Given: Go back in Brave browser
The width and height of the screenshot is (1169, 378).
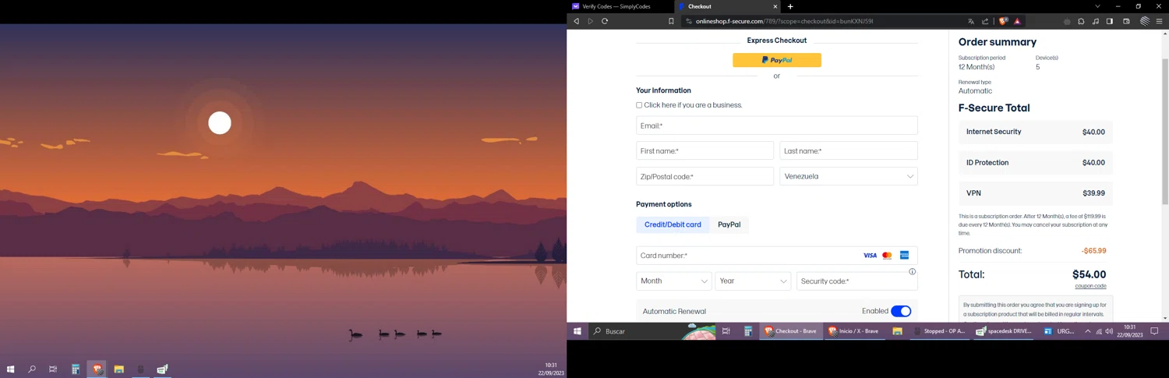Looking at the screenshot, I should tap(577, 21).
